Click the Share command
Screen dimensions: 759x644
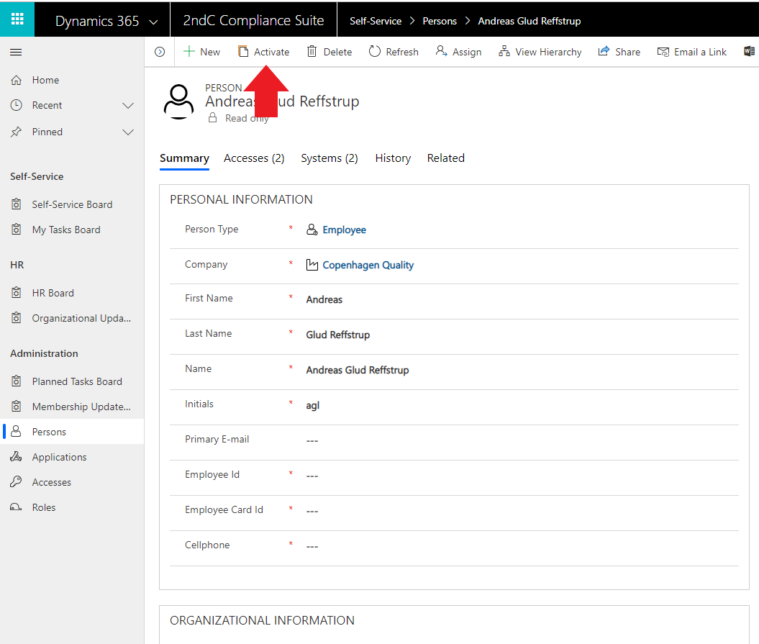(x=619, y=52)
